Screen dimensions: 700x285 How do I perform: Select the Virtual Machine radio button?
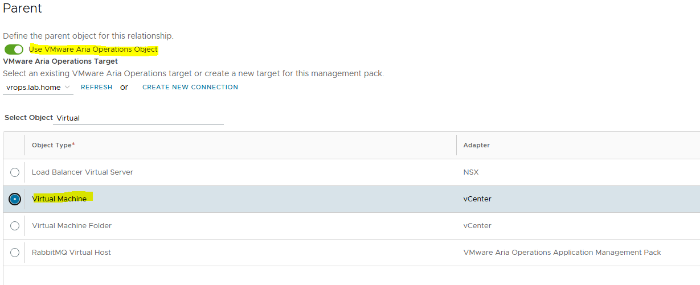[x=15, y=199]
